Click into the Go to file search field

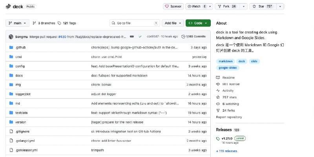(x=135, y=23)
